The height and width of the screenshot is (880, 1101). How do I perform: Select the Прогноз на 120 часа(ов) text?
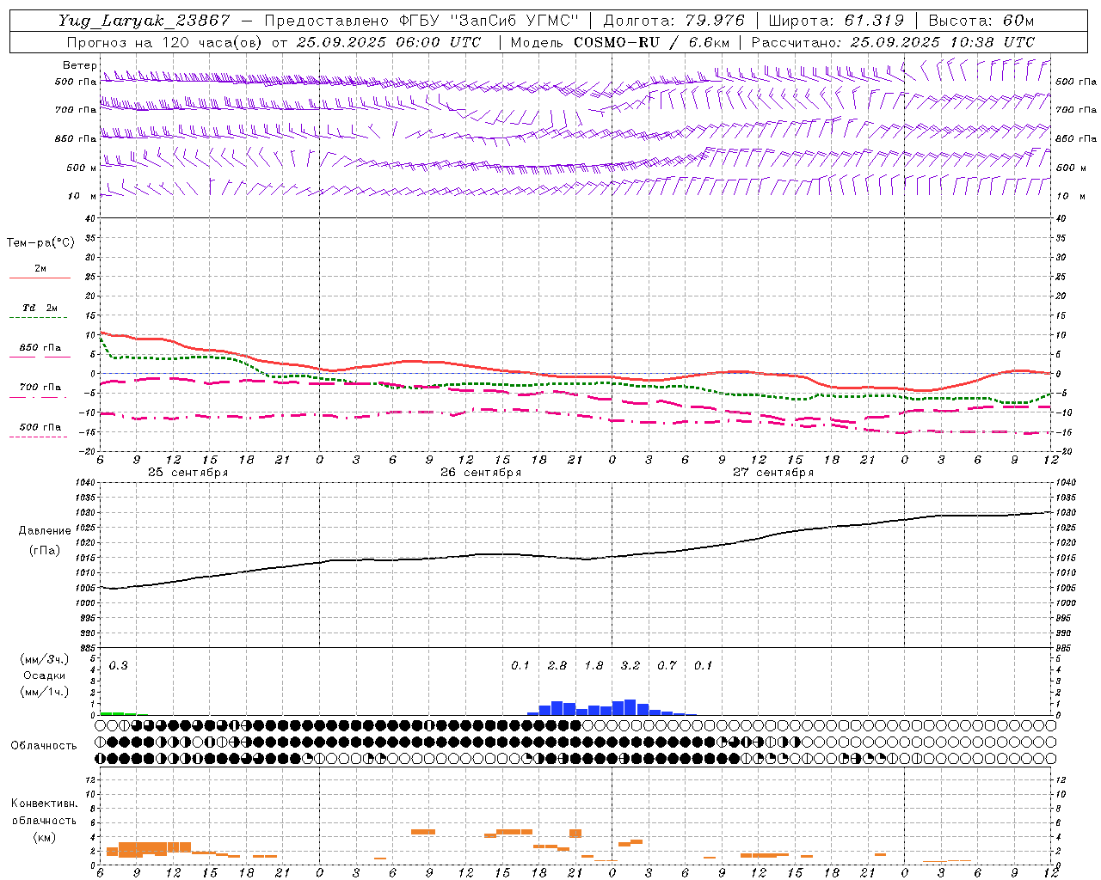point(165,42)
